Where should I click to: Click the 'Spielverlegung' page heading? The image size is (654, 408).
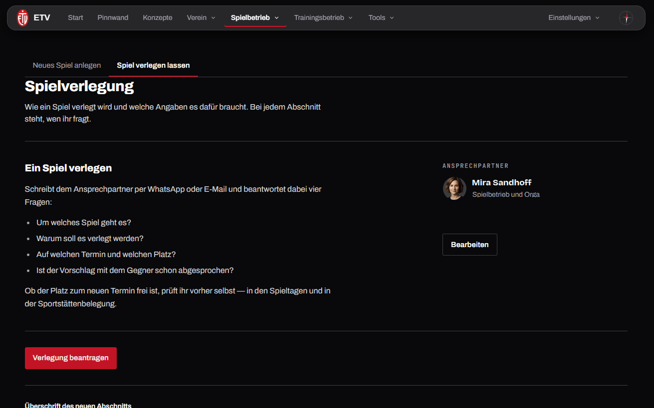(79, 87)
